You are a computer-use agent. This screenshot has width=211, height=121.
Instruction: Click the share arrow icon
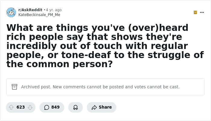(94, 107)
